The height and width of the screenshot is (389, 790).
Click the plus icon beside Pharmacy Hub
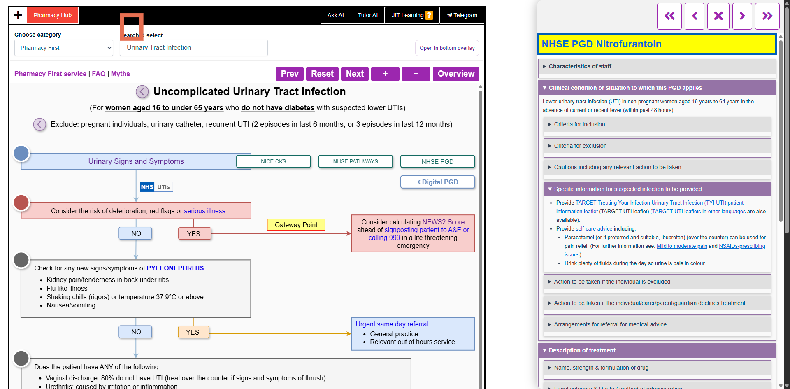(x=18, y=15)
